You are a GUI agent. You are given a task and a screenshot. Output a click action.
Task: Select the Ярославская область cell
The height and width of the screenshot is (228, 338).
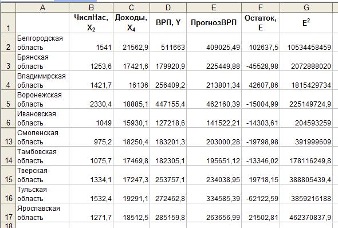pos(42,213)
